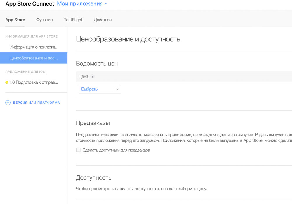Select Информация о приложении in sidebar

pos(34,47)
